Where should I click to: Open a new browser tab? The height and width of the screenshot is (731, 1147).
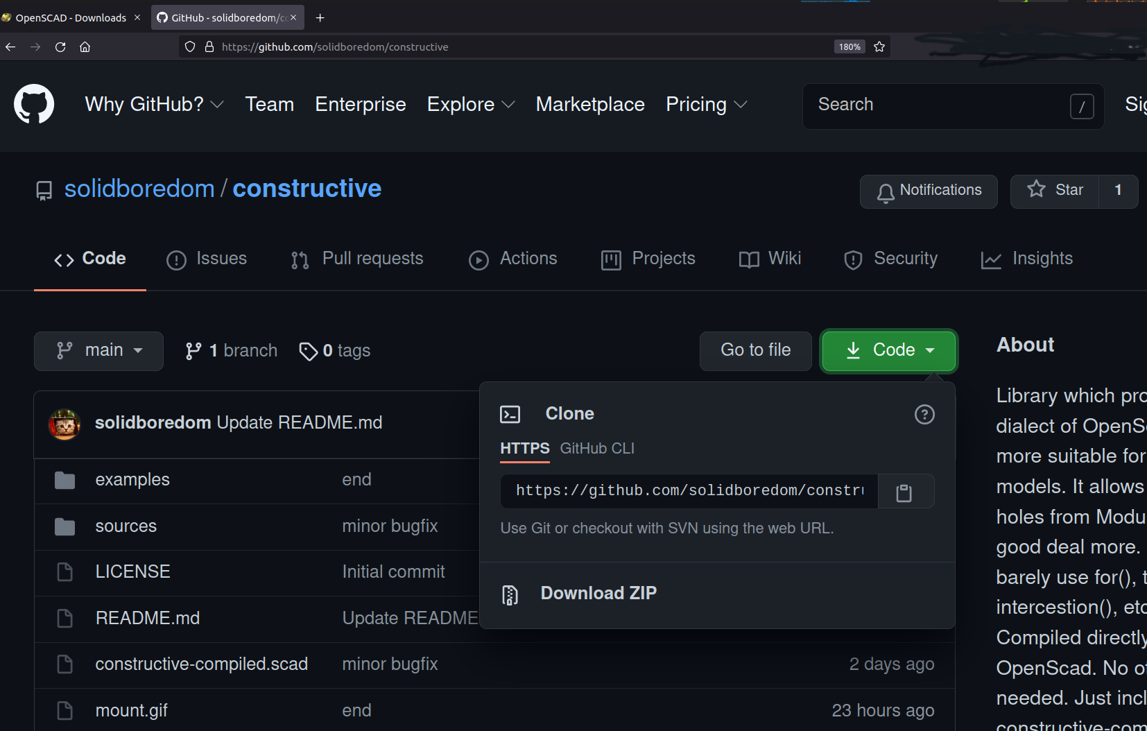(x=320, y=17)
